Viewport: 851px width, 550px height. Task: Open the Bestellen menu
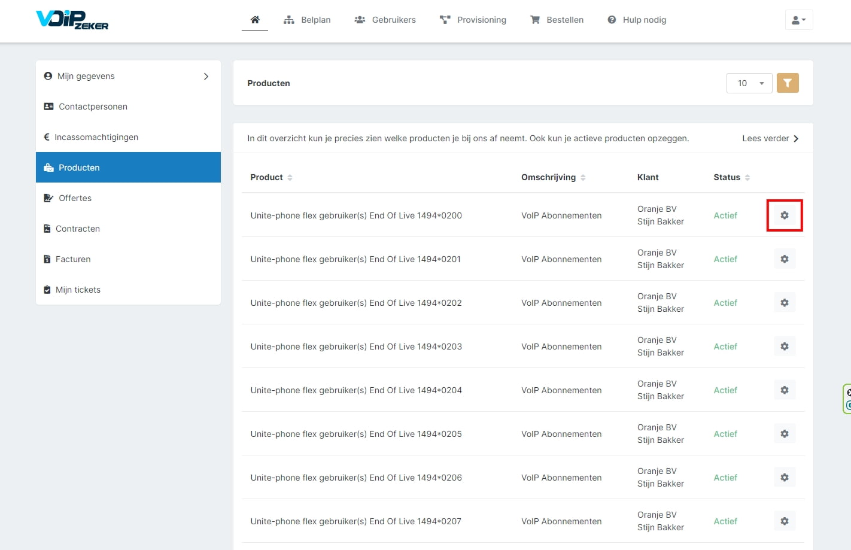coord(557,20)
